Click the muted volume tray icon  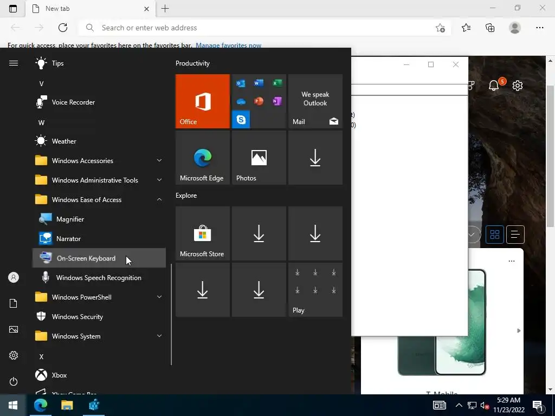click(485, 405)
